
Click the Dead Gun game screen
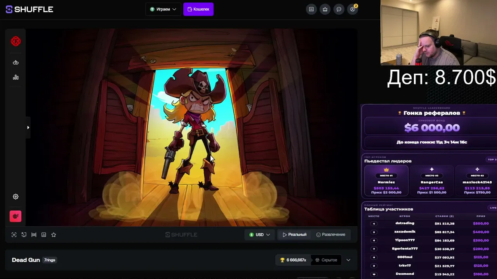pos(192,127)
